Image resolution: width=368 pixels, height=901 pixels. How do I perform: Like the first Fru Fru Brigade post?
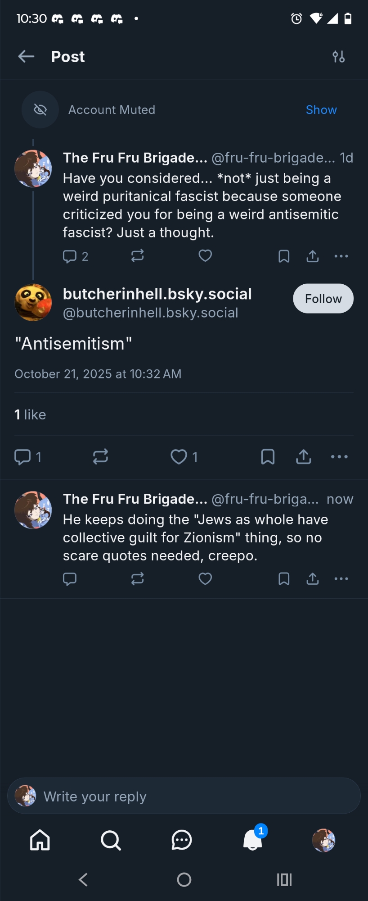(205, 256)
